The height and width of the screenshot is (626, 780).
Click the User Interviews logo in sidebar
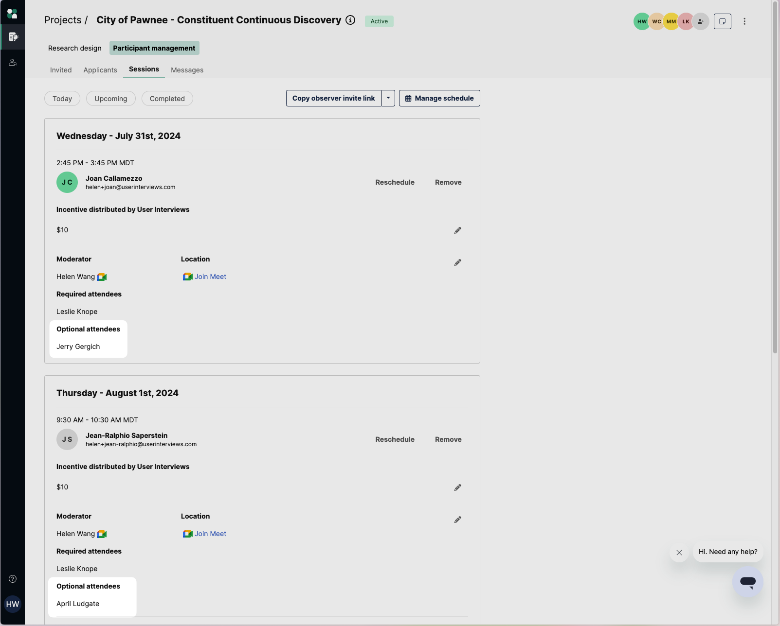(x=12, y=13)
